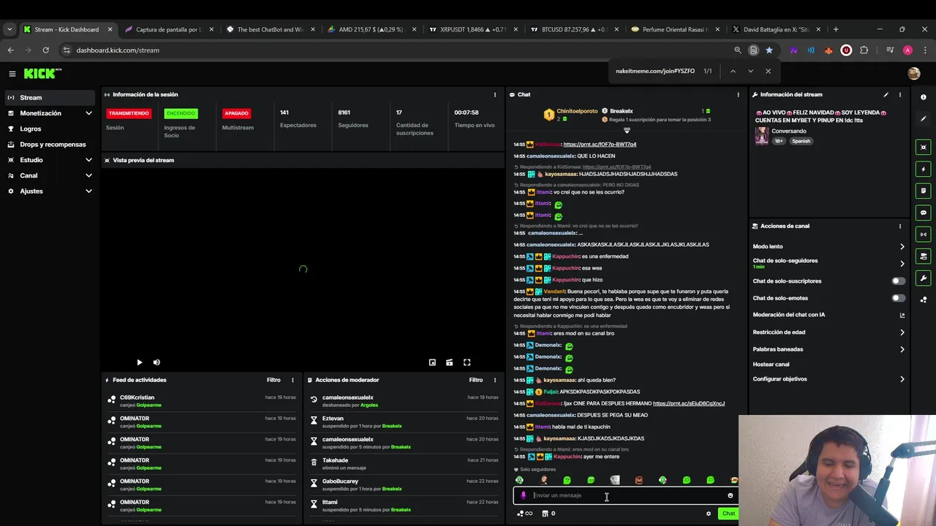
Task: Open Chat de solo-seguidores options
Action: point(829,263)
